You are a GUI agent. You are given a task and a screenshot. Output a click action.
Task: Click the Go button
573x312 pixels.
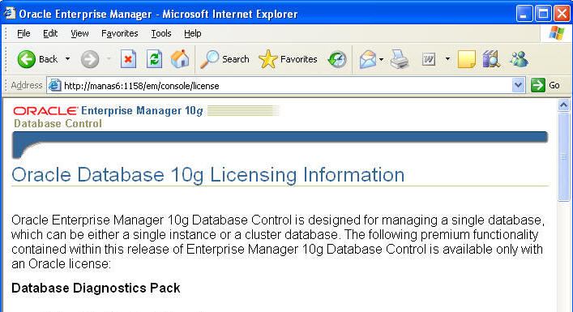pos(545,85)
